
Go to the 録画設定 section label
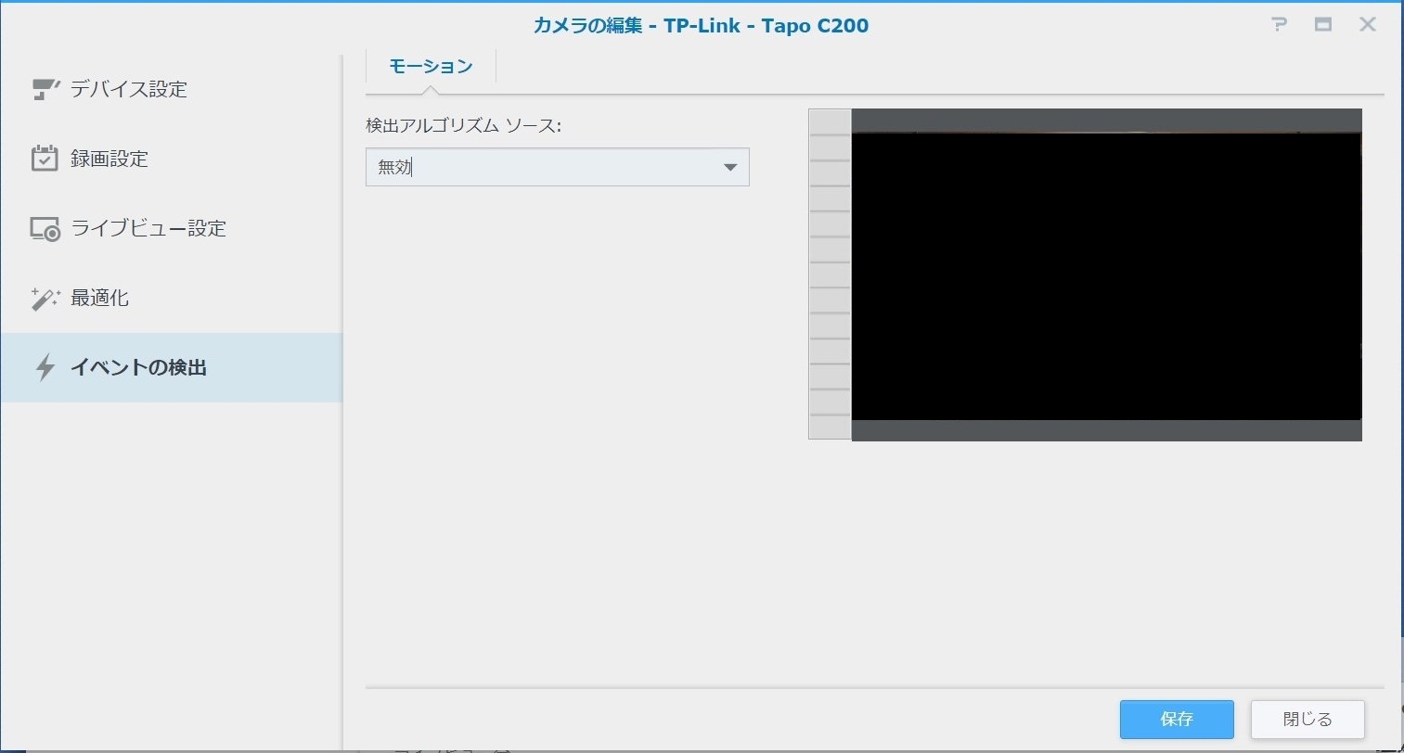109,159
